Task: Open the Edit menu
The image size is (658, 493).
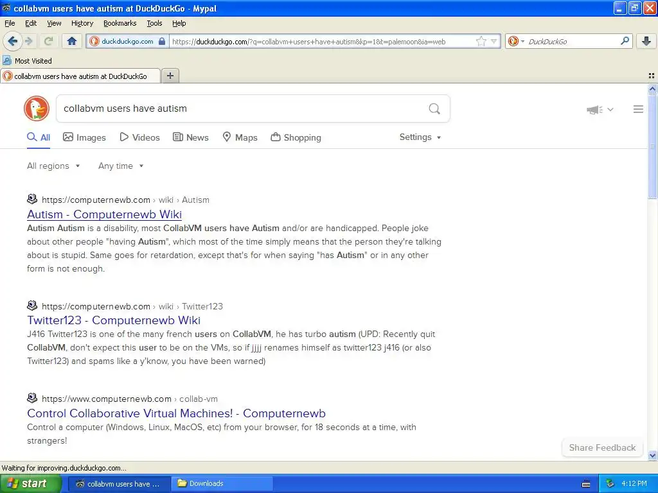Action: (31, 24)
